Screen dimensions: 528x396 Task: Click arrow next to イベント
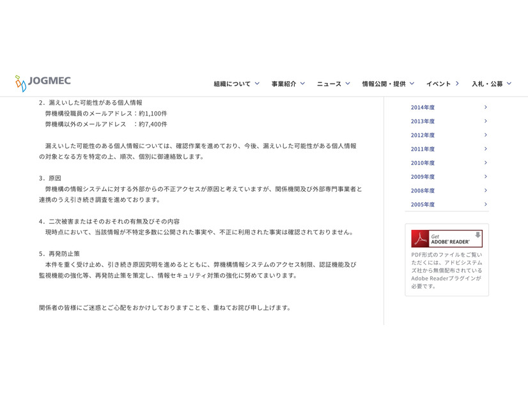[x=457, y=84]
